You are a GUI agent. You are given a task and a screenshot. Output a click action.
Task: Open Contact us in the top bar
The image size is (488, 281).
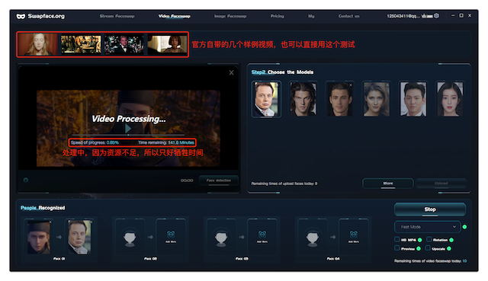(349, 16)
